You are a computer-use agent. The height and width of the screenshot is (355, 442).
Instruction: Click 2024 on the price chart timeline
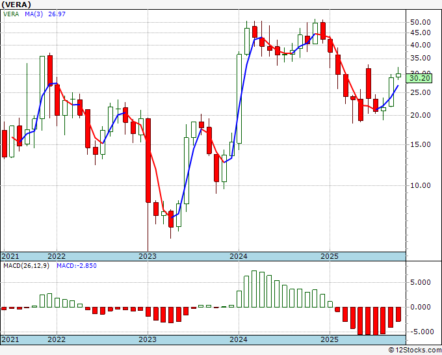239,256
